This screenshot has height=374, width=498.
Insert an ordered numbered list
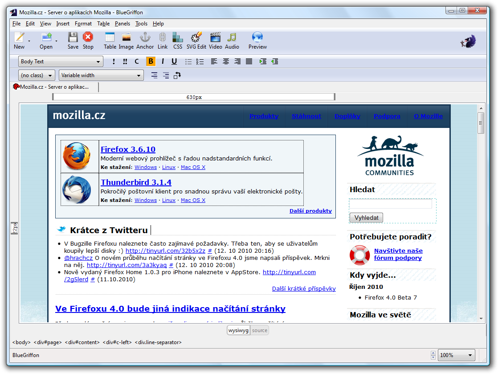[x=200, y=62]
